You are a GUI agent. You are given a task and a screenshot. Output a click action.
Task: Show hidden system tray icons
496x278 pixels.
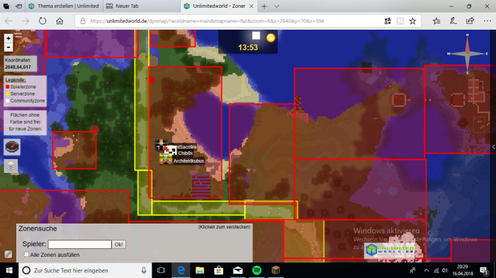(427, 270)
